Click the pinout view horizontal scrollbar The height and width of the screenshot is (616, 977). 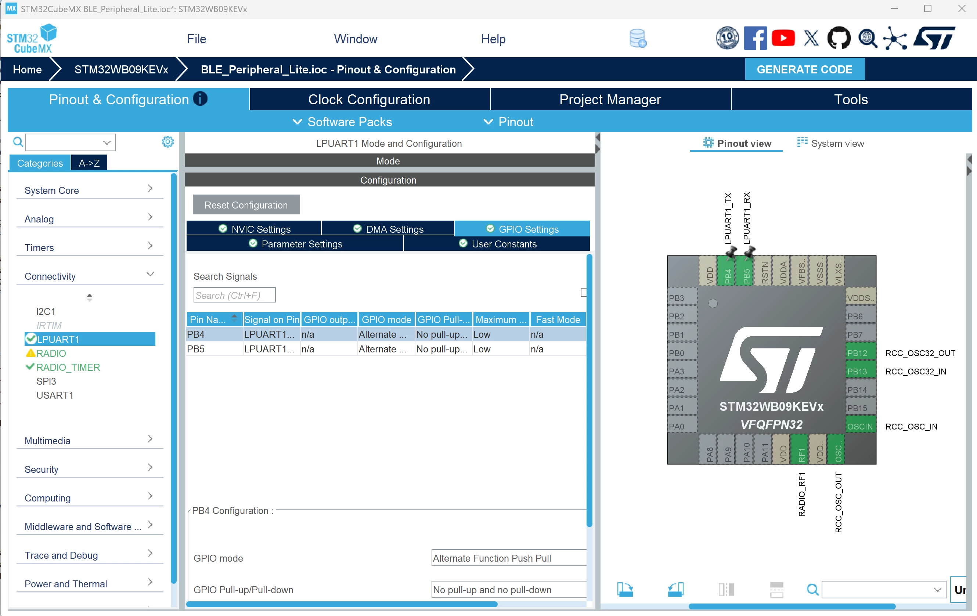point(792,606)
